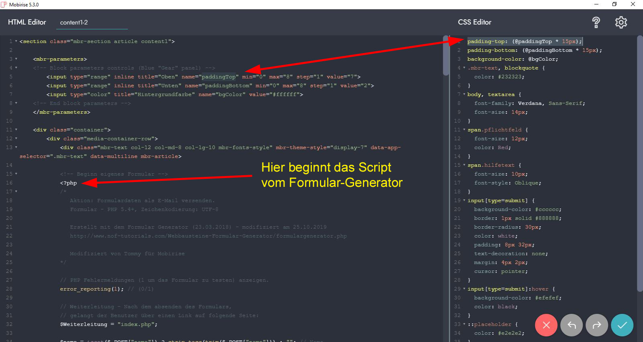Screen dimensions: 643x342
Task: Collapse the mbr-parameters block on line 3
Action: (16, 59)
